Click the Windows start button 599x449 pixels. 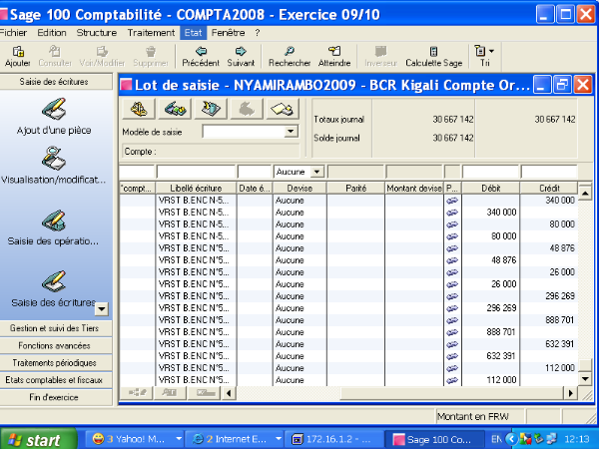pos(38,439)
